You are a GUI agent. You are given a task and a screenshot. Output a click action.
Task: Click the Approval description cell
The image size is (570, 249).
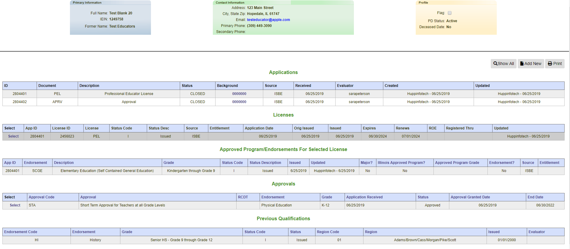[x=129, y=102]
